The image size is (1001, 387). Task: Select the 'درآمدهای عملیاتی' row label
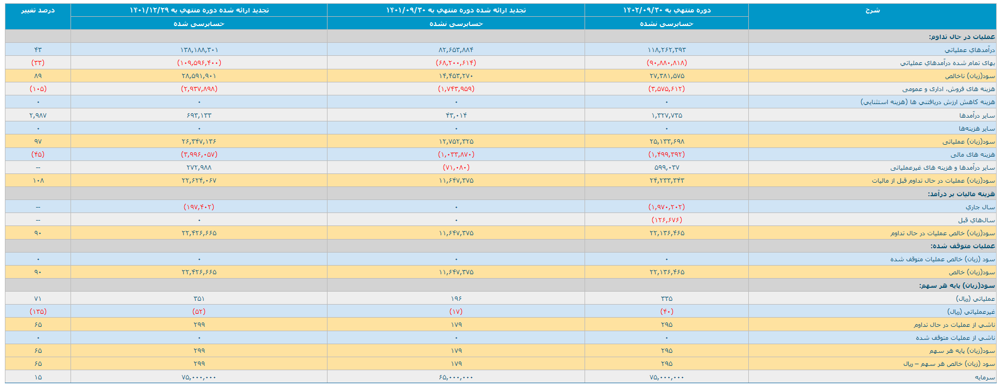coord(970,50)
